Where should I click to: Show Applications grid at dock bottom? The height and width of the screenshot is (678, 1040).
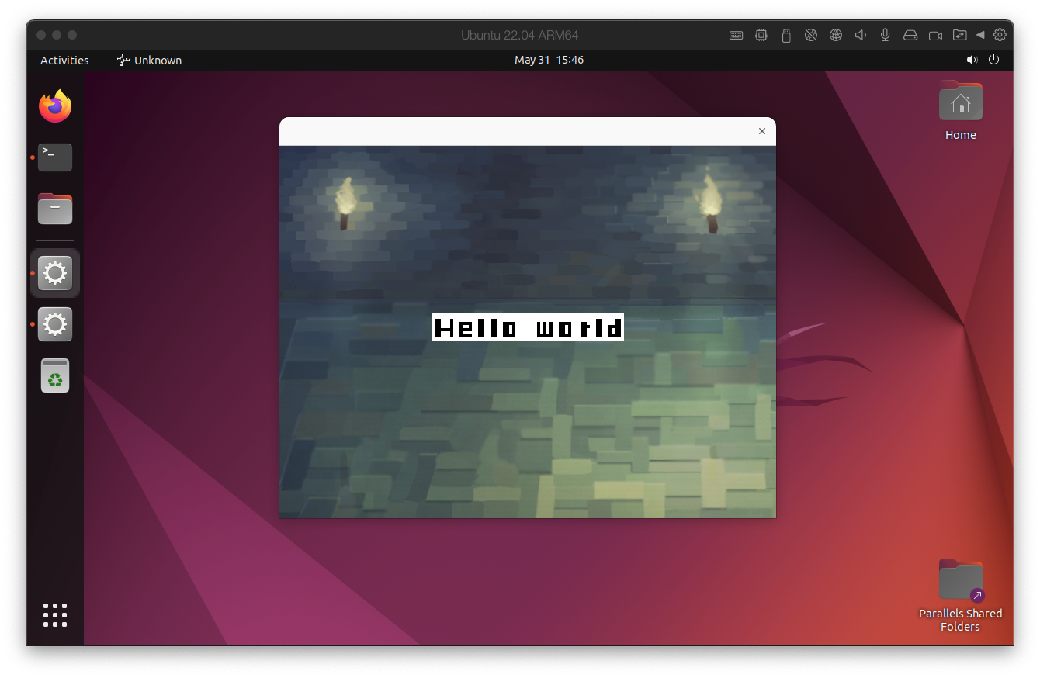tap(55, 615)
